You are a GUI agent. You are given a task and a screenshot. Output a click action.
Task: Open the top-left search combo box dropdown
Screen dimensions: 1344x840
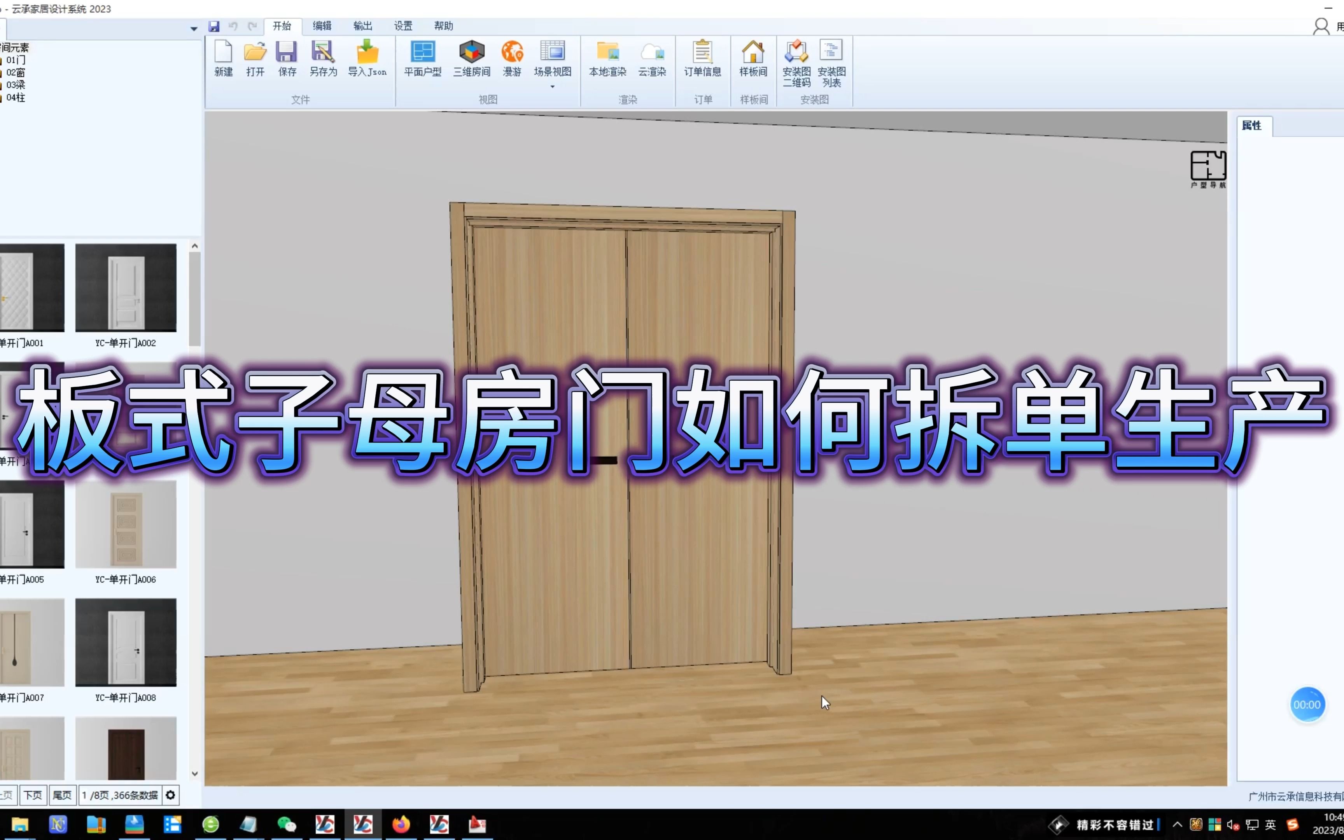click(193, 28)
